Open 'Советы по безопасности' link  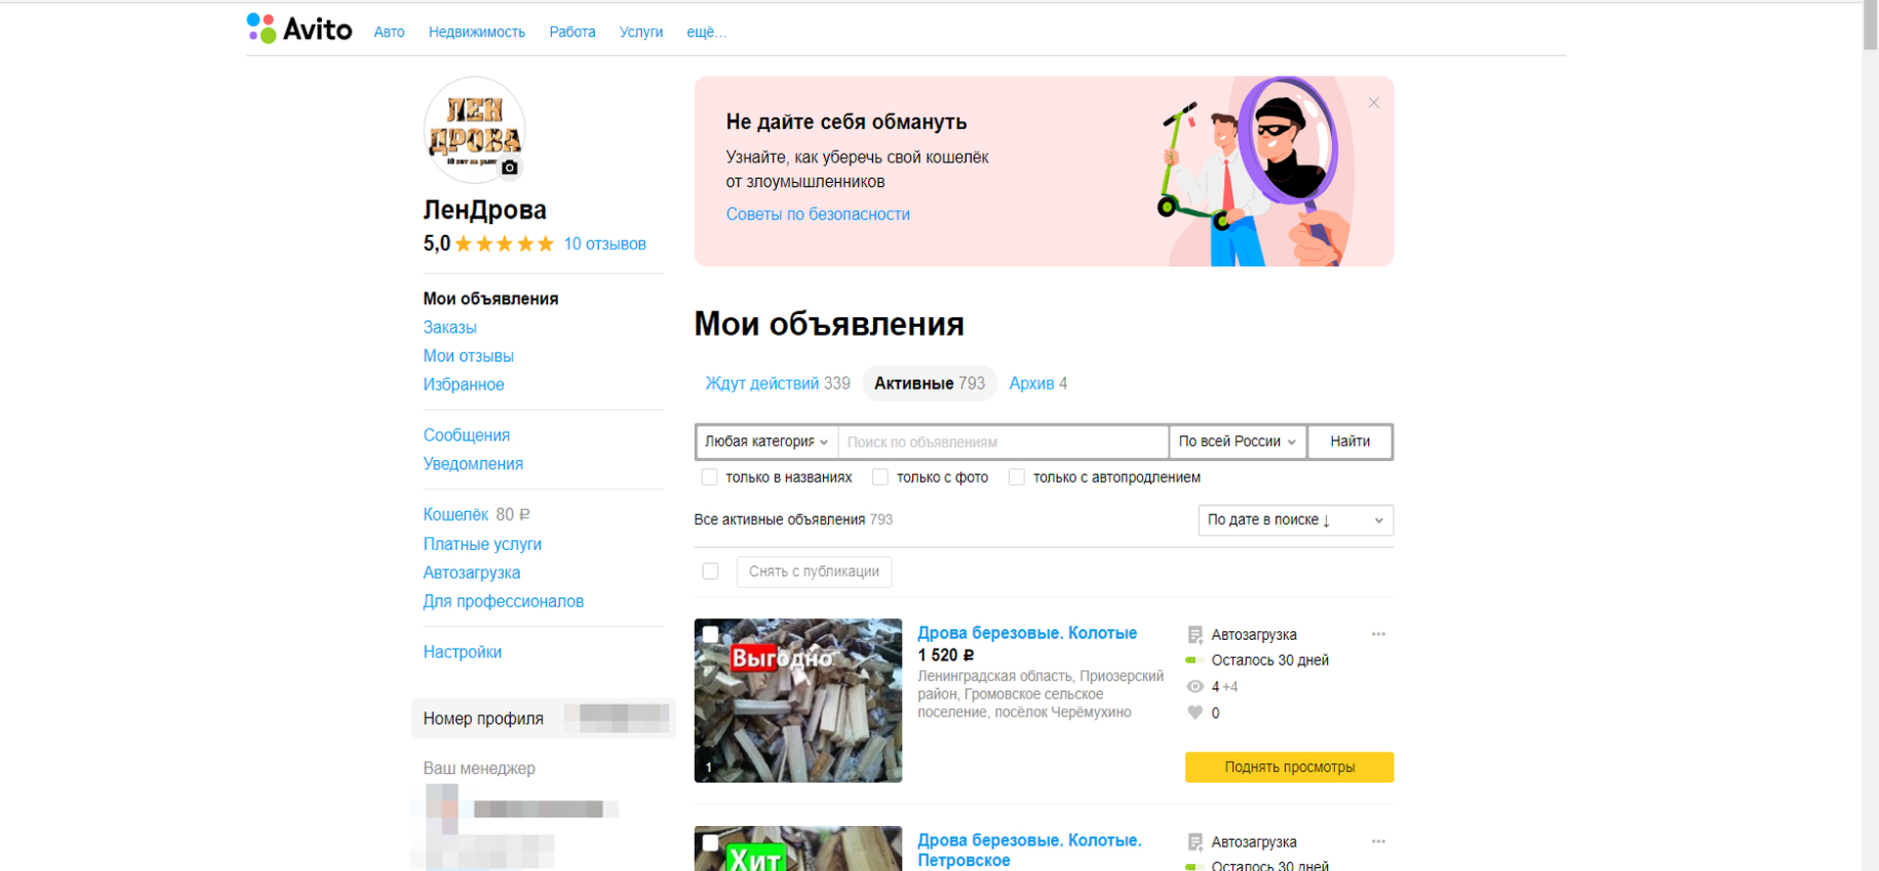pyautogui.click(x=817, y=214)
